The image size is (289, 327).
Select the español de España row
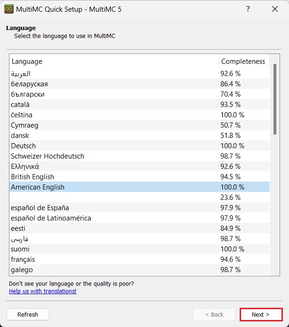coord(140,208)
